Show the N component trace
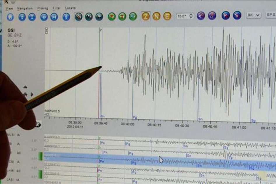The height and width of the screenshot is (184, 276). point(156,16)
